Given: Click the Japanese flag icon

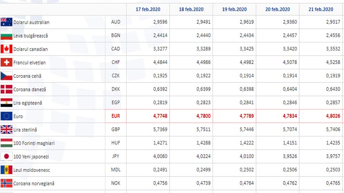Looking at the screenshot, I should click(6, 156).
